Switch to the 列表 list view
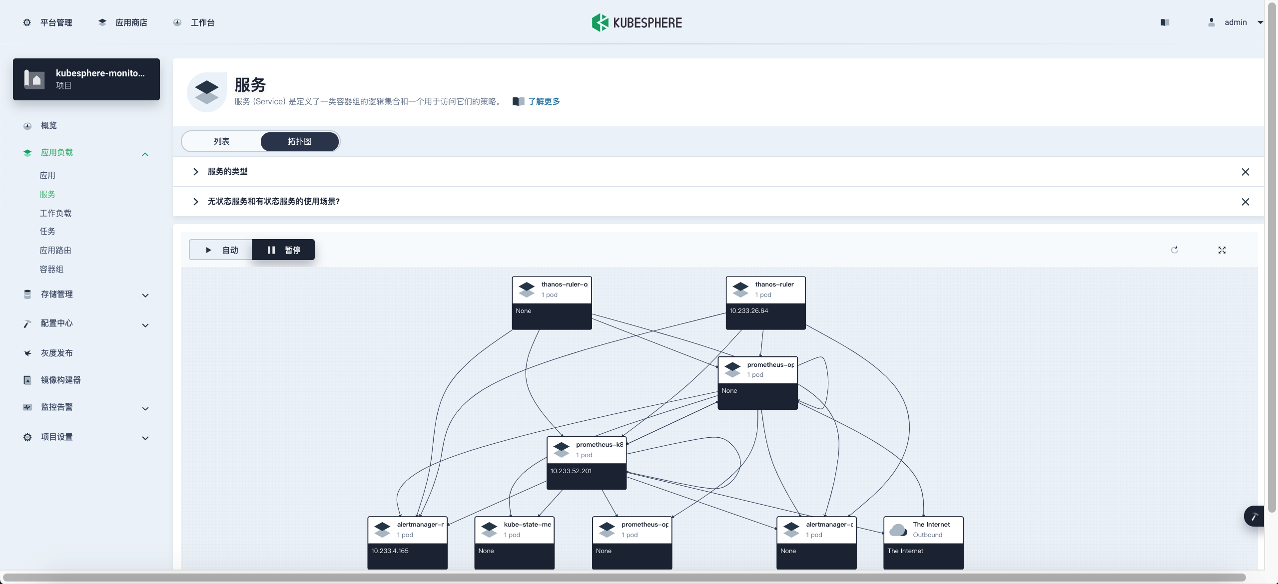This screenshot has width=1278, height=584. (221, 141)
